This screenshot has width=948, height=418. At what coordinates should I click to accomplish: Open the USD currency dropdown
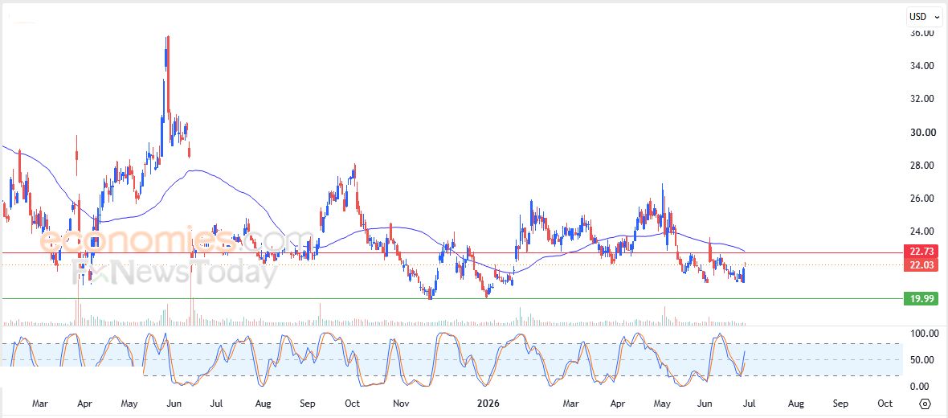925,17
